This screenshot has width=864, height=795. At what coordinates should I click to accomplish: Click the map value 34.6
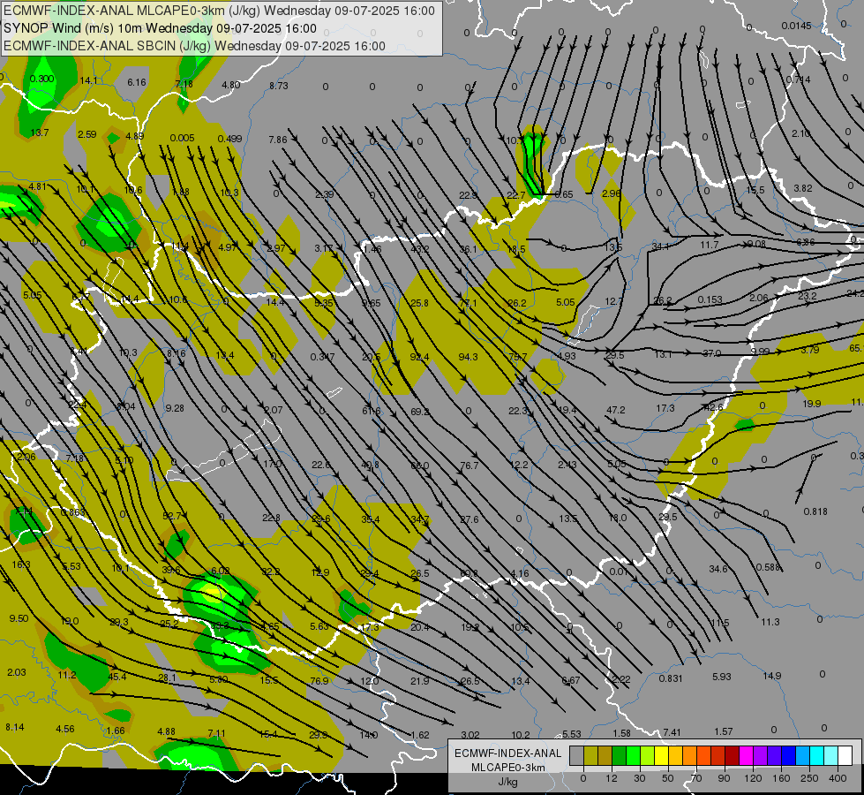(718, 569)
